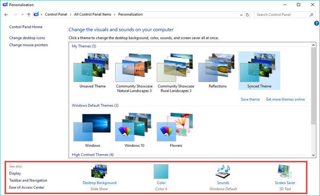Click All Control Panel Items breadcrumb

(93, 14)
